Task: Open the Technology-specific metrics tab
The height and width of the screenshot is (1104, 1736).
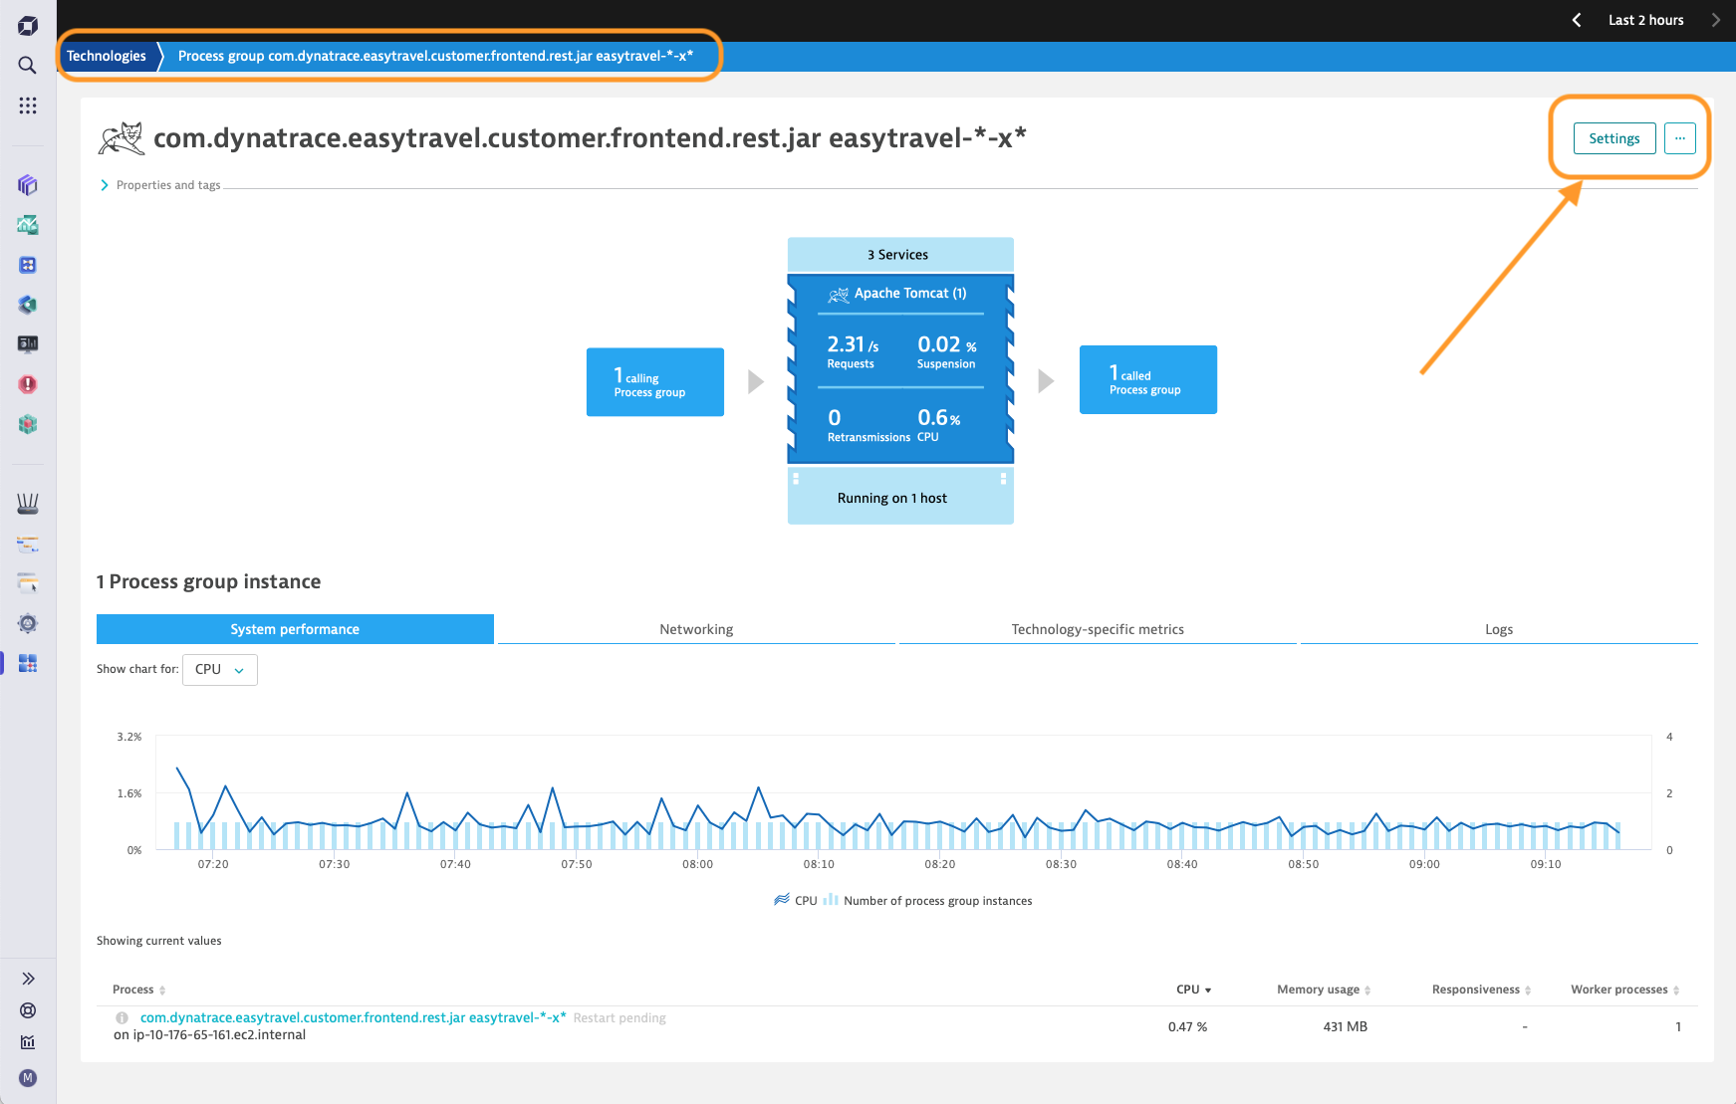Action: (1097, 628)
